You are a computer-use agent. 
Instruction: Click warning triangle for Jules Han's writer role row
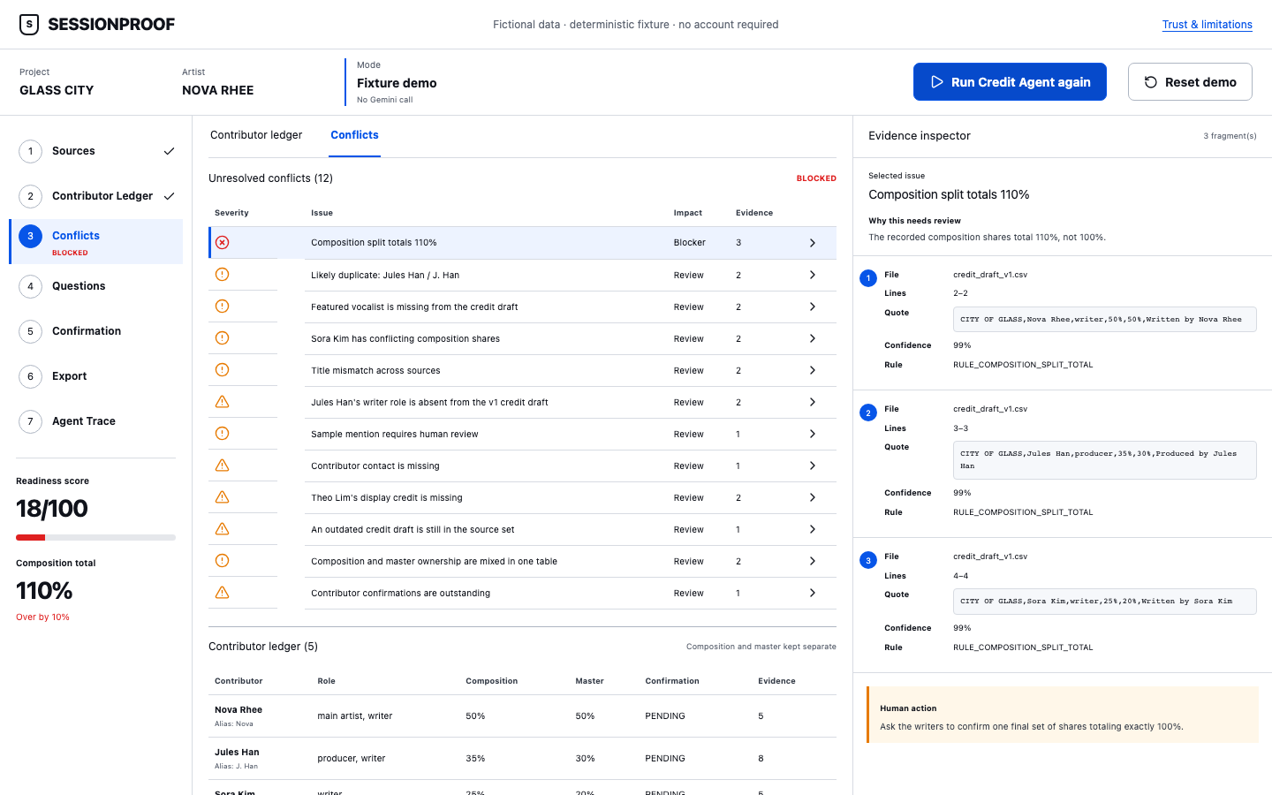coord(223,402)
